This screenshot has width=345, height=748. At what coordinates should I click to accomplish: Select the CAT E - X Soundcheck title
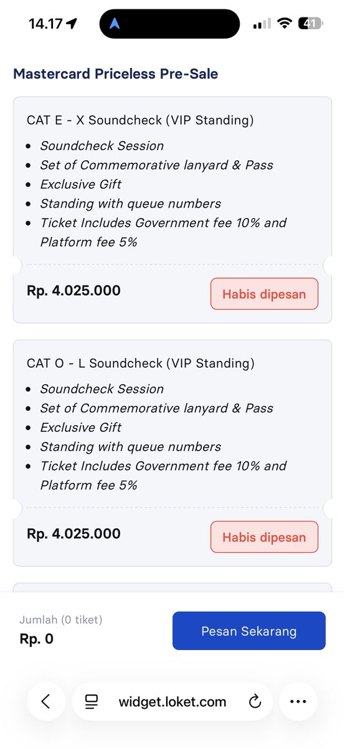140,120
